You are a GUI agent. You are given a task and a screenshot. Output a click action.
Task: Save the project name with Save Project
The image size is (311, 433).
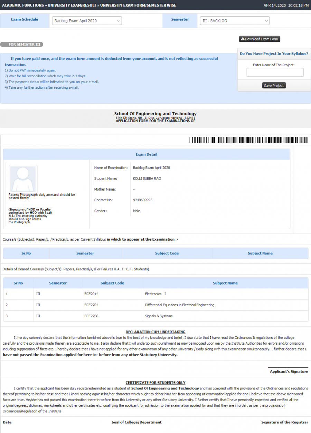pos(274,86)
